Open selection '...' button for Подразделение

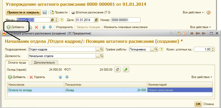click(98, 49)
